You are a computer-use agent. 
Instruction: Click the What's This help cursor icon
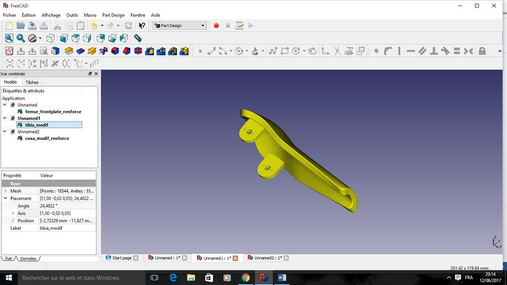coord(142,25)
